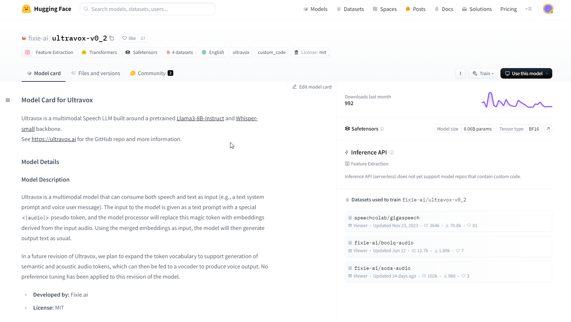Image resolution: width=571 pixels, height=322 pixels.
Task: Click the Model Card for Ultravox heading
Action: pyautogui.click(x=57, y=100)
